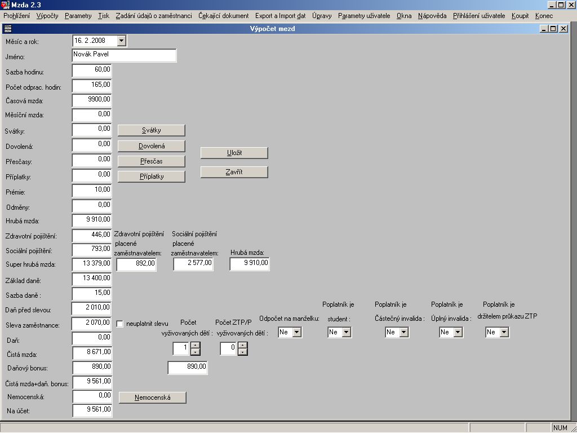This screenshot has height=433, width=577.
Task: Decrease Počet ZTP/P dětí with down arrow
Action: (242, 352)
